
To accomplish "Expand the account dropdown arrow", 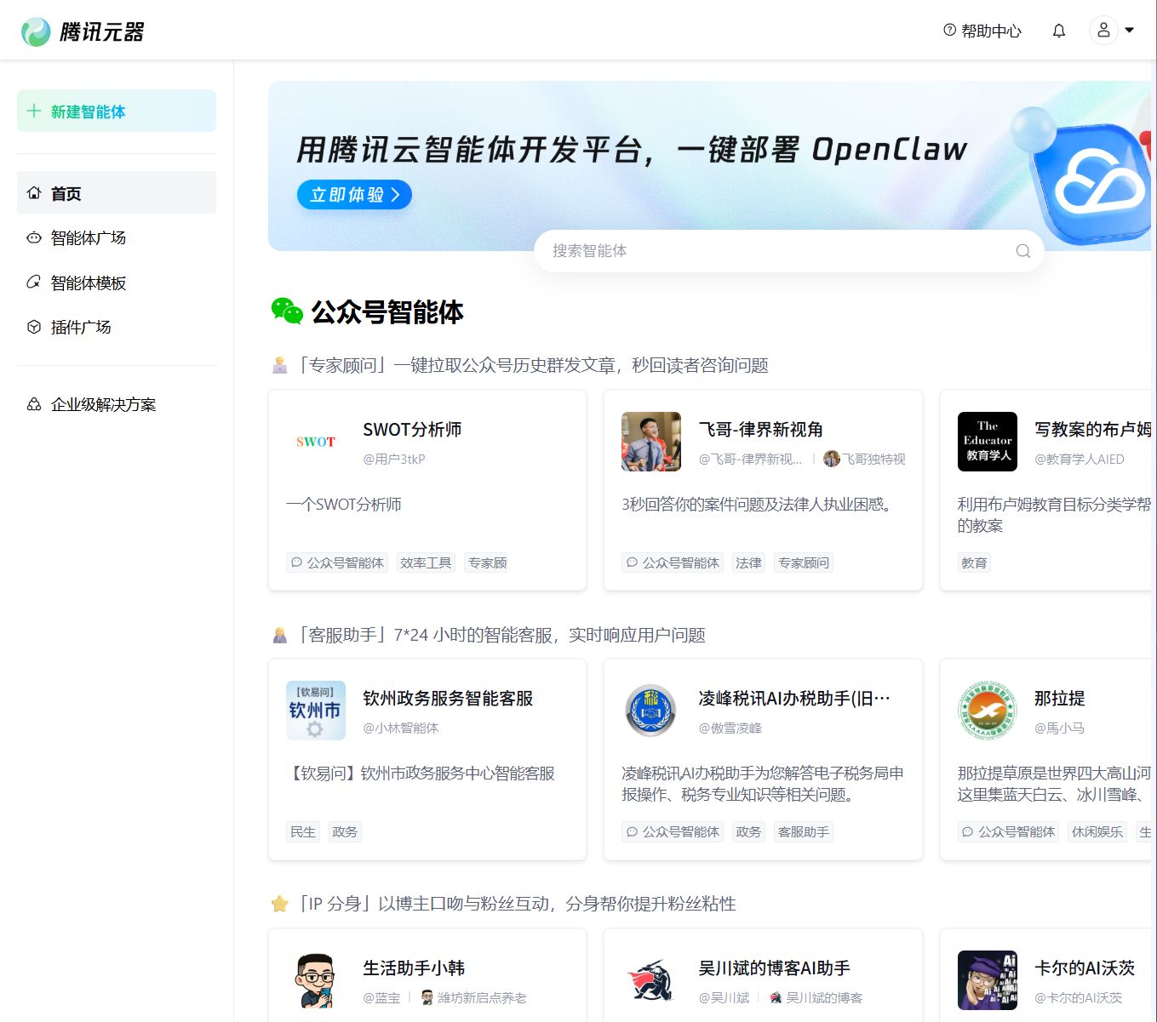I will (x=1130, y=31).
